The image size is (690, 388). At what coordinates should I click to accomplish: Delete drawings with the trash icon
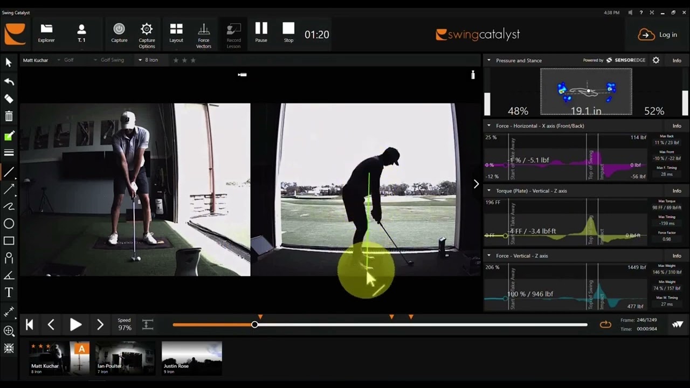pos(9,116)
